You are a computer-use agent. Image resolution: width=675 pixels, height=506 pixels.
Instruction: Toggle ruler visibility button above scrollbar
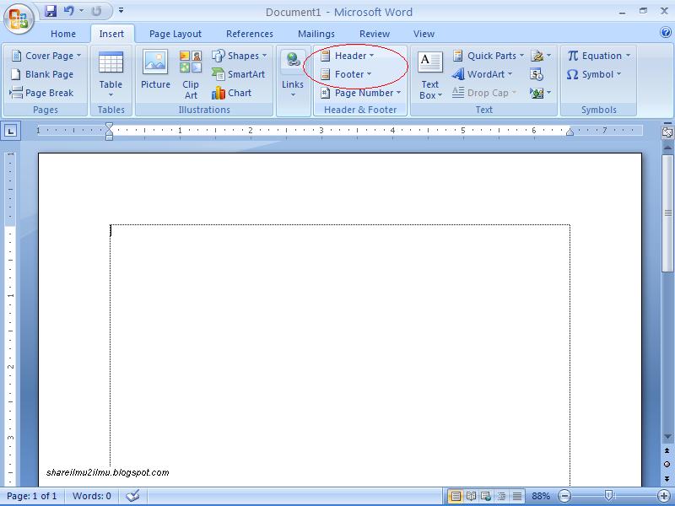667,132
